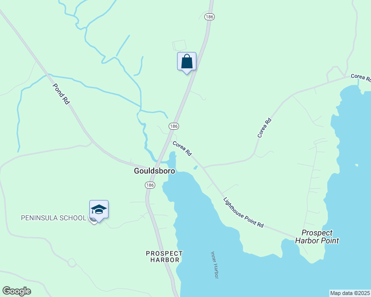Click the Lighthouse Point Rd label
The width and height of the screenshot is (371, 297).
pyautogui.click(x=243, y=212)
